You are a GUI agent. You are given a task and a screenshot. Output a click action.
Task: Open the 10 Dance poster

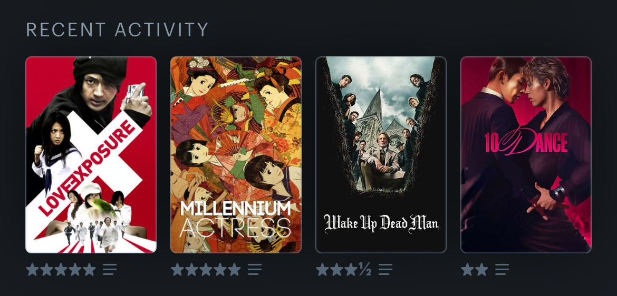(x=526, y=155)
